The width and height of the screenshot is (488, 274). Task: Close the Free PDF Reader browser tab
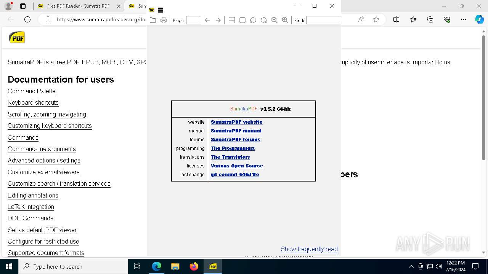click(119, 6)
